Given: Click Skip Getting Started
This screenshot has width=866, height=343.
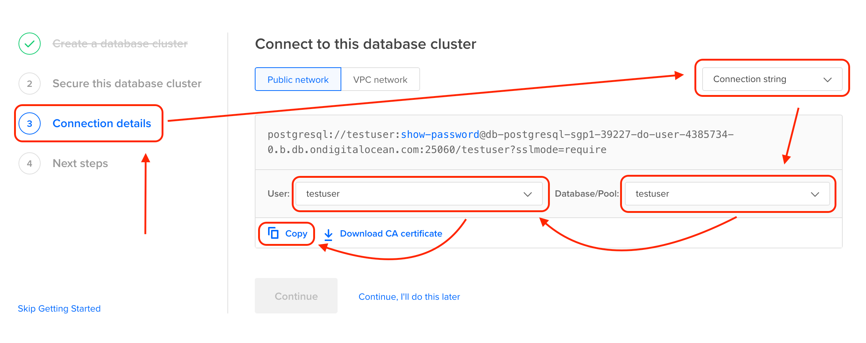Looking at the screenshot, I should (x=59, y=308).
